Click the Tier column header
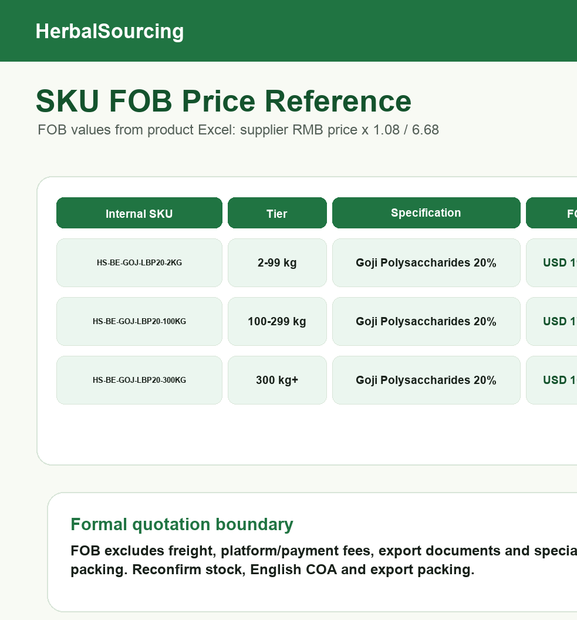 click(277, 213)
